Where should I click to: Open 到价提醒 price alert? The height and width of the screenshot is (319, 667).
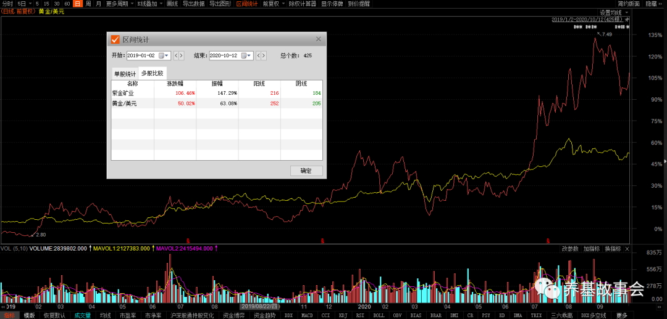tap(359, 4)
